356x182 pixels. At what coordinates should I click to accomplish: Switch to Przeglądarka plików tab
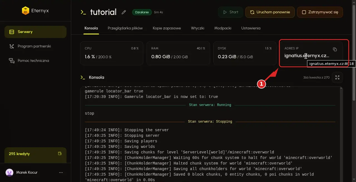[x=125, y=28]
